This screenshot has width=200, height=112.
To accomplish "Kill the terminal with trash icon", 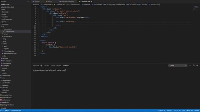I will coord(197,66).
